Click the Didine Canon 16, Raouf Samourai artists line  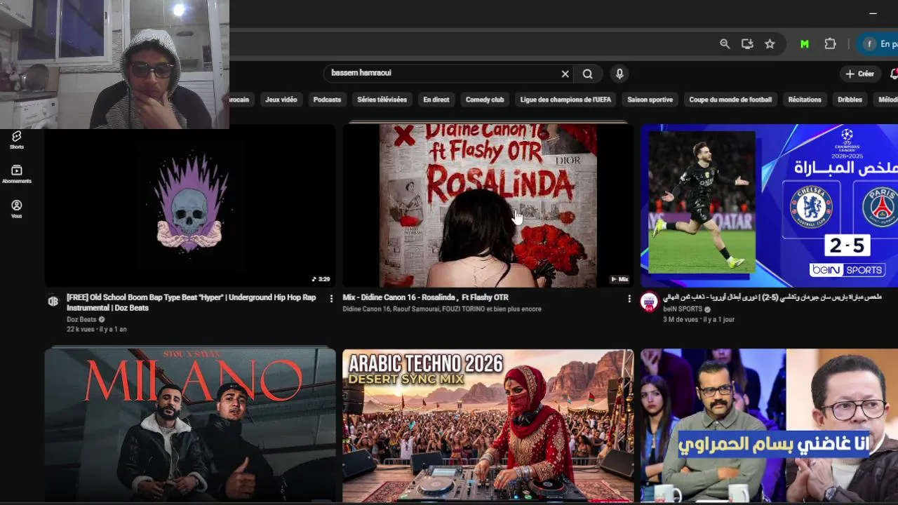(442, 309)
